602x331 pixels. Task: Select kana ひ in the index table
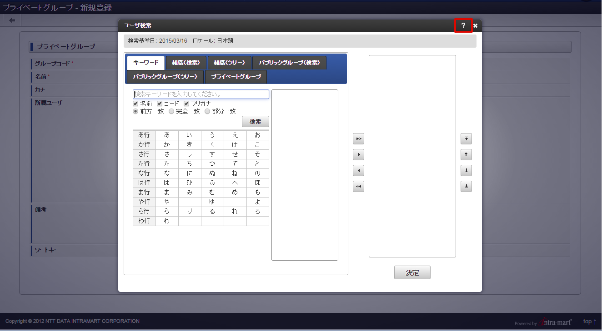(190, 183)
